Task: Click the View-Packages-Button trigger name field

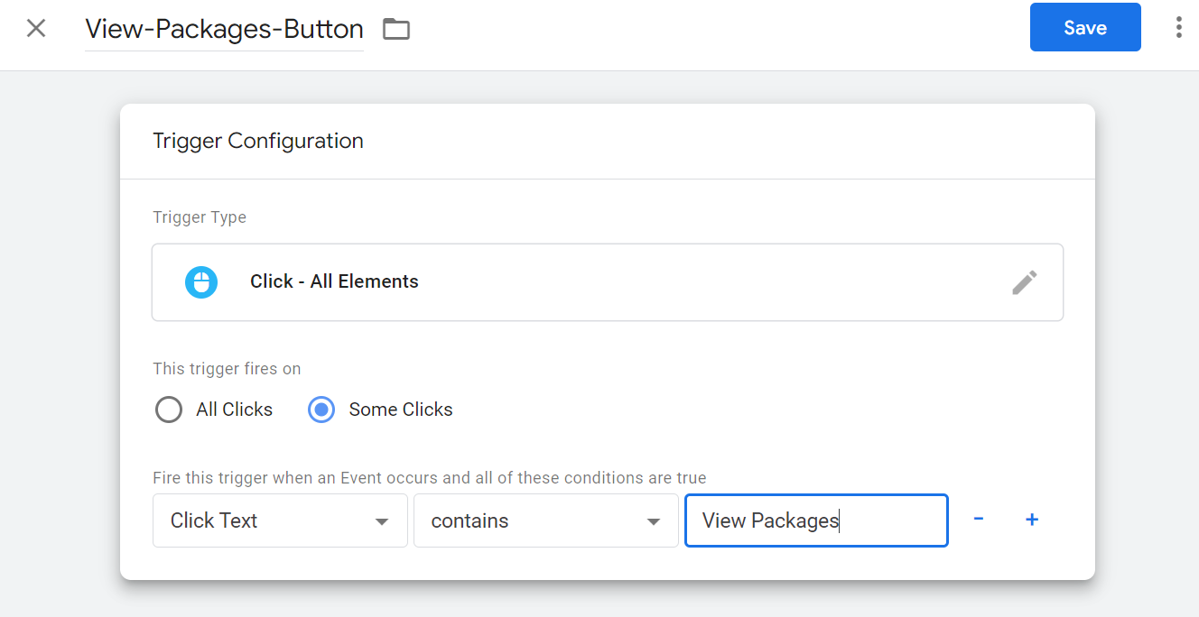Action: click(x=224, y=29)
